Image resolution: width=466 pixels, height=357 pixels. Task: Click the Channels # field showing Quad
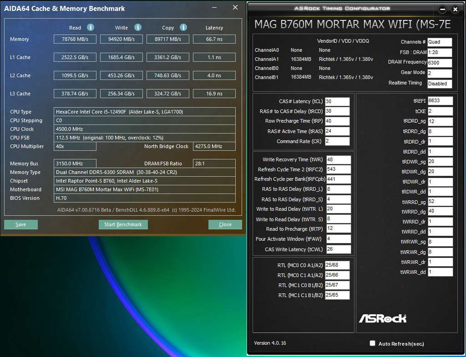pos(440,42)
